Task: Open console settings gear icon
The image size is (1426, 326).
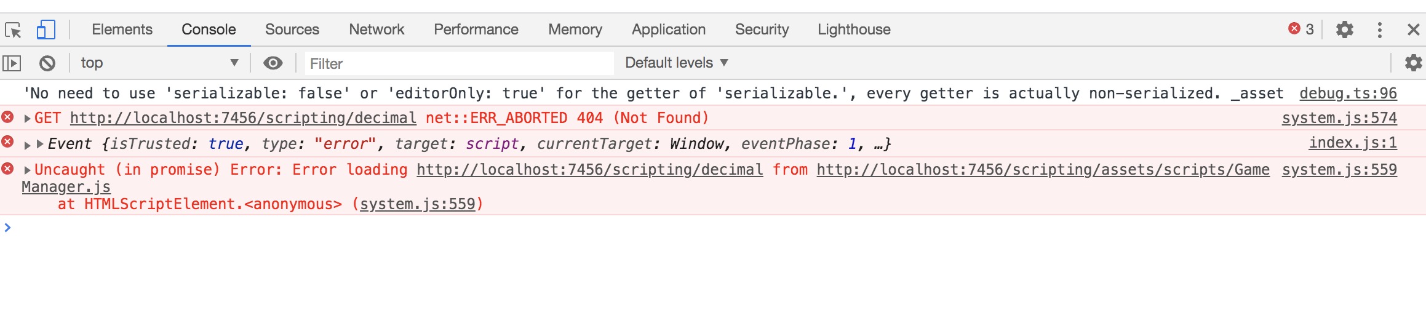Action: 1413,63
